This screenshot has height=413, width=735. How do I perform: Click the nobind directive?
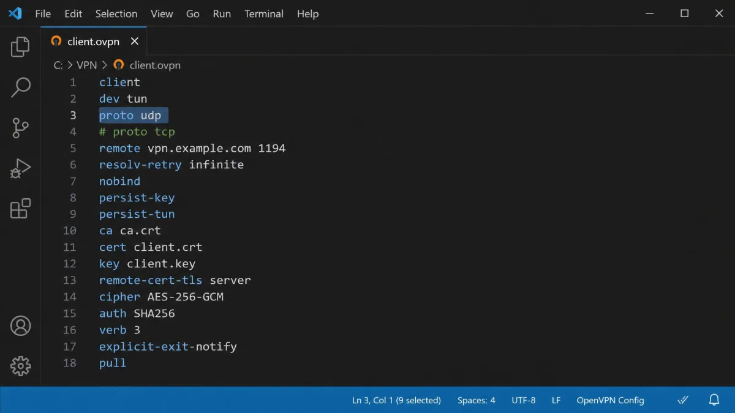[119, 181]
